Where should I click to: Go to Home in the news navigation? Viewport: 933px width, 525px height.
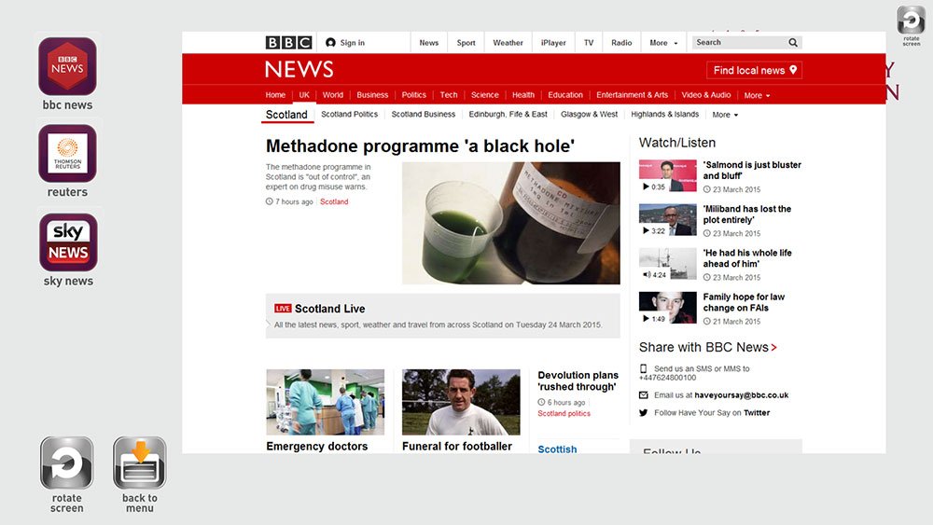tap(275, 95)
